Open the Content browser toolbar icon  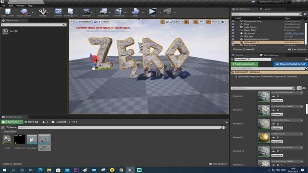pos(58,12)
